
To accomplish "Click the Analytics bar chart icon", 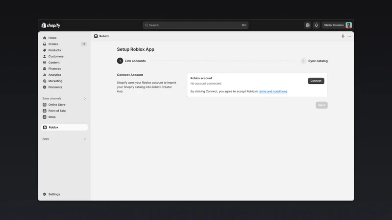I will point(45,75).
